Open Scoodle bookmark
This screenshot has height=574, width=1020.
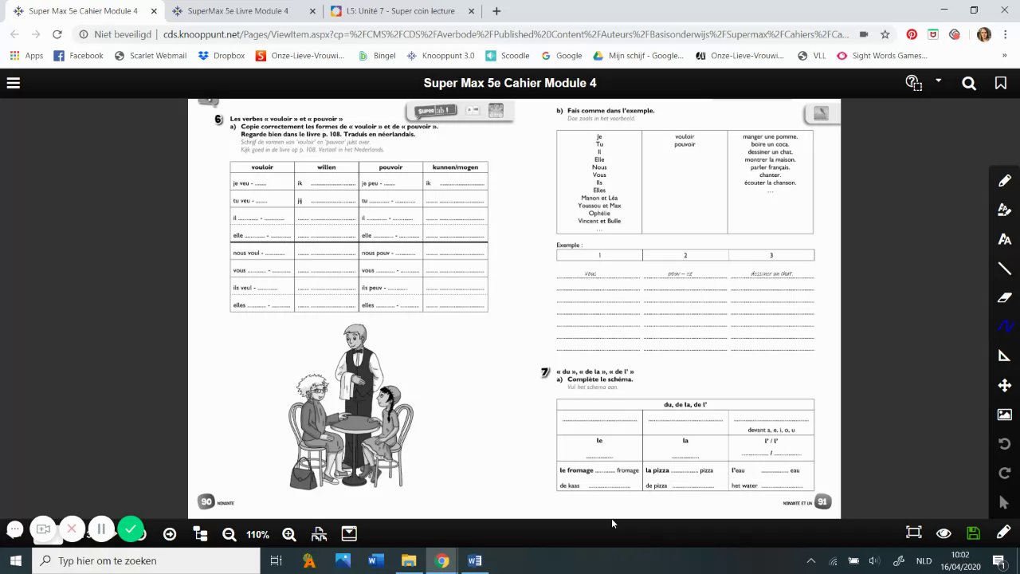[508, 56]
